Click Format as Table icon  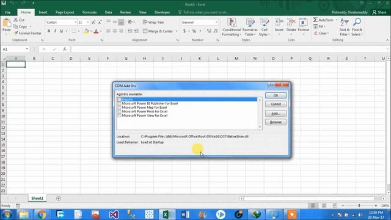pos(250,23)
